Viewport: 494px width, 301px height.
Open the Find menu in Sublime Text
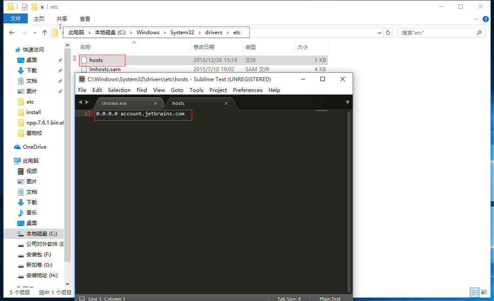tap(141, 90)
